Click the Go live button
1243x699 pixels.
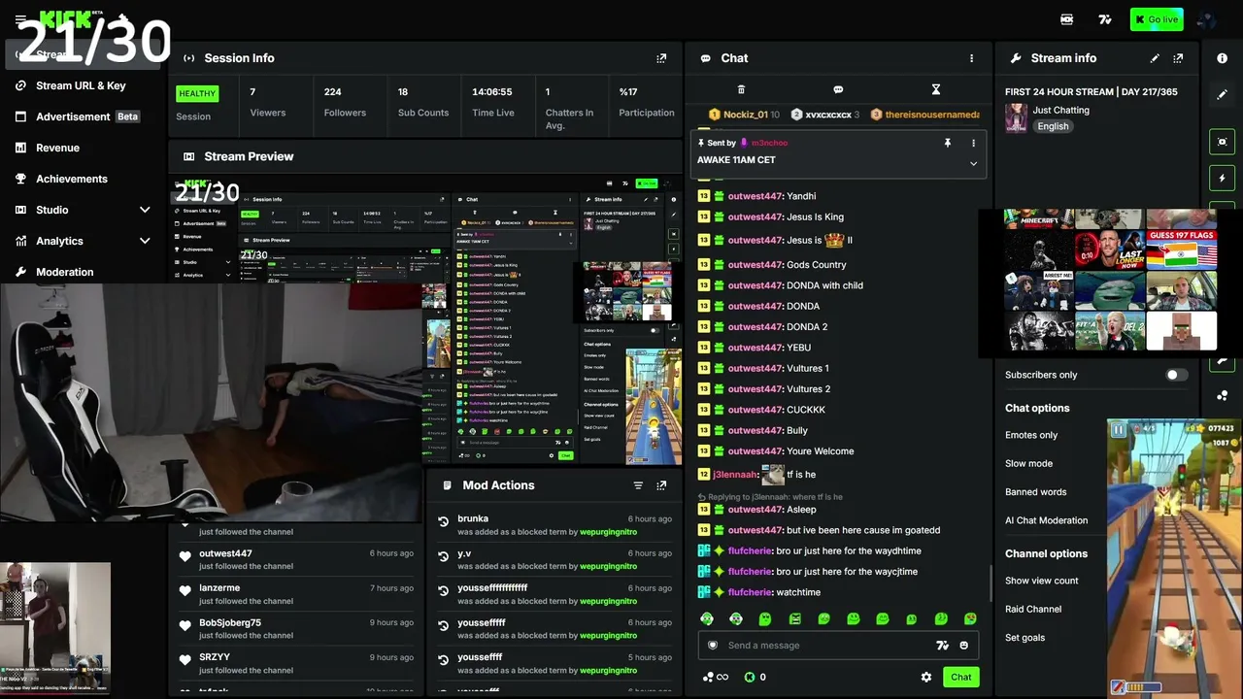(1157, 19)
